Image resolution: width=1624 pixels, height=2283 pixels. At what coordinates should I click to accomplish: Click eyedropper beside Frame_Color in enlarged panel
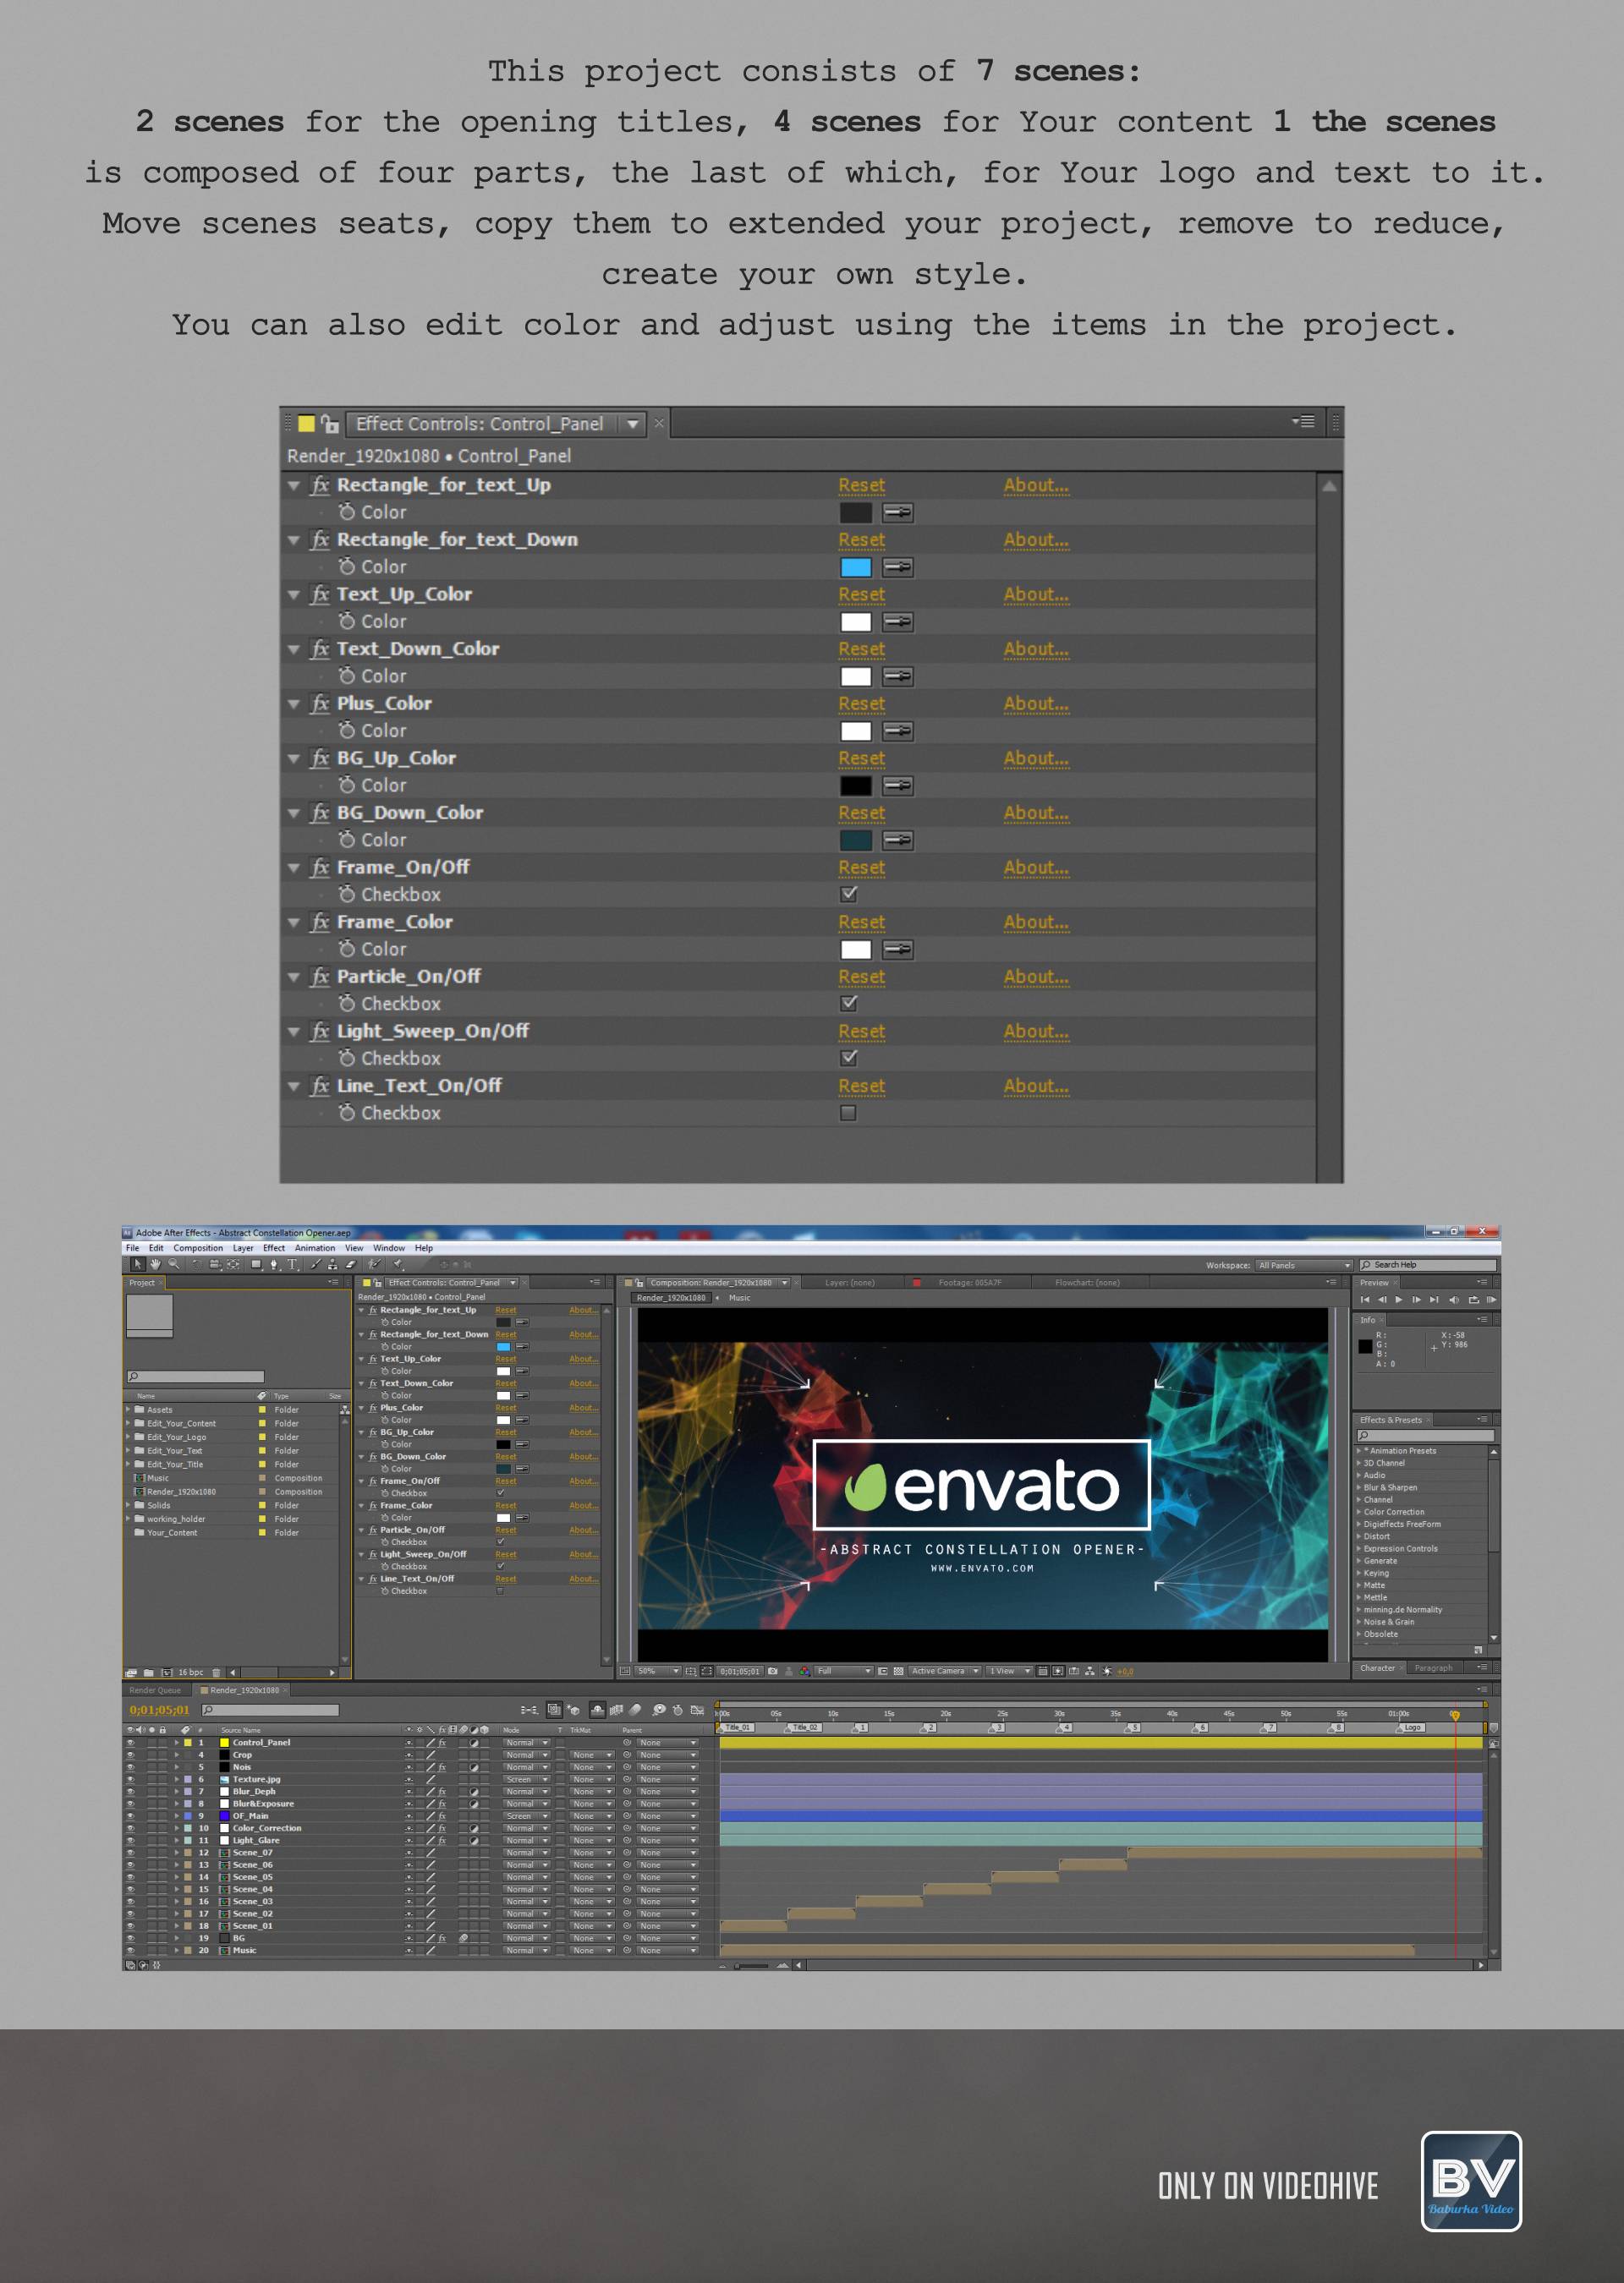(897, 950)
